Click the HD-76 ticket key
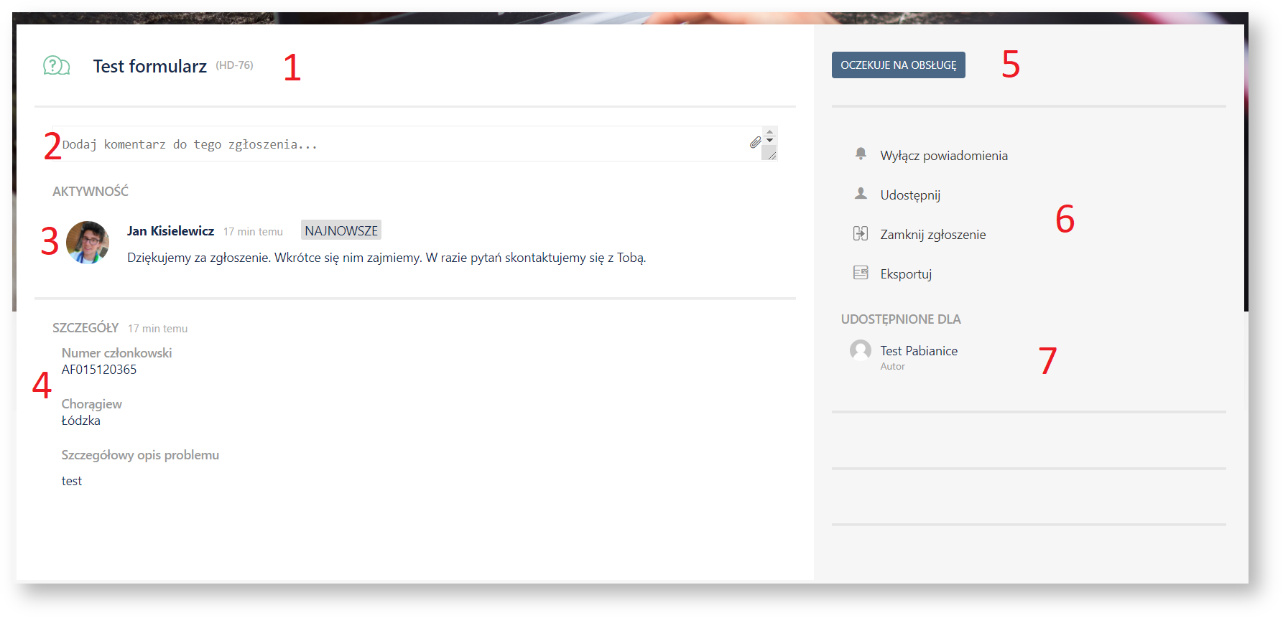Screen dimensions: 1283x618 pyautogui.click(x=234, y=65)
